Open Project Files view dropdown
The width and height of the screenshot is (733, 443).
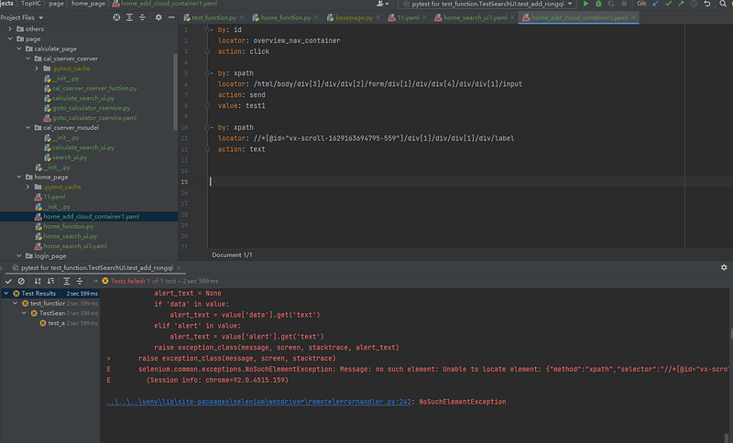[x=22, y=17]
